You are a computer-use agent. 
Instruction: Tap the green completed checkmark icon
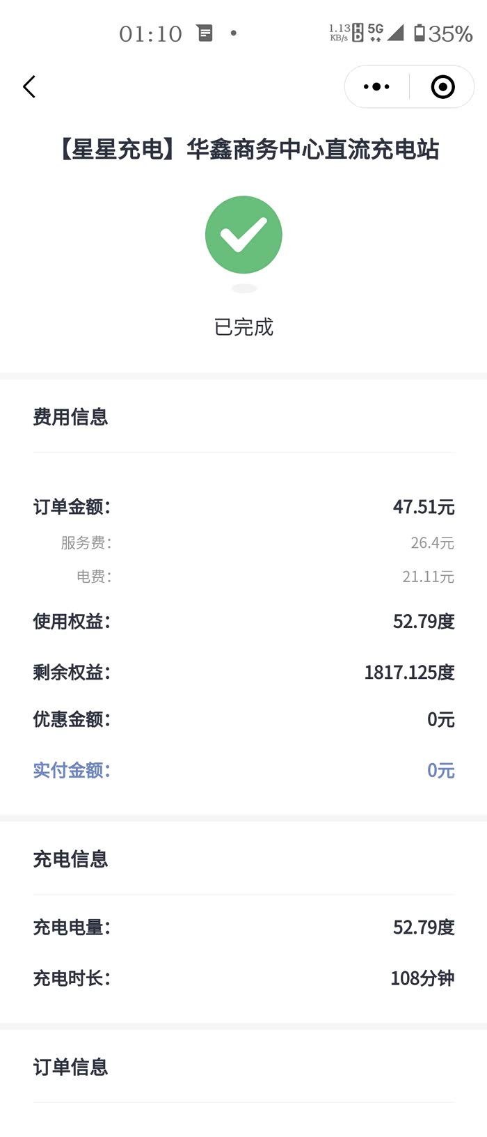point(243,235)
